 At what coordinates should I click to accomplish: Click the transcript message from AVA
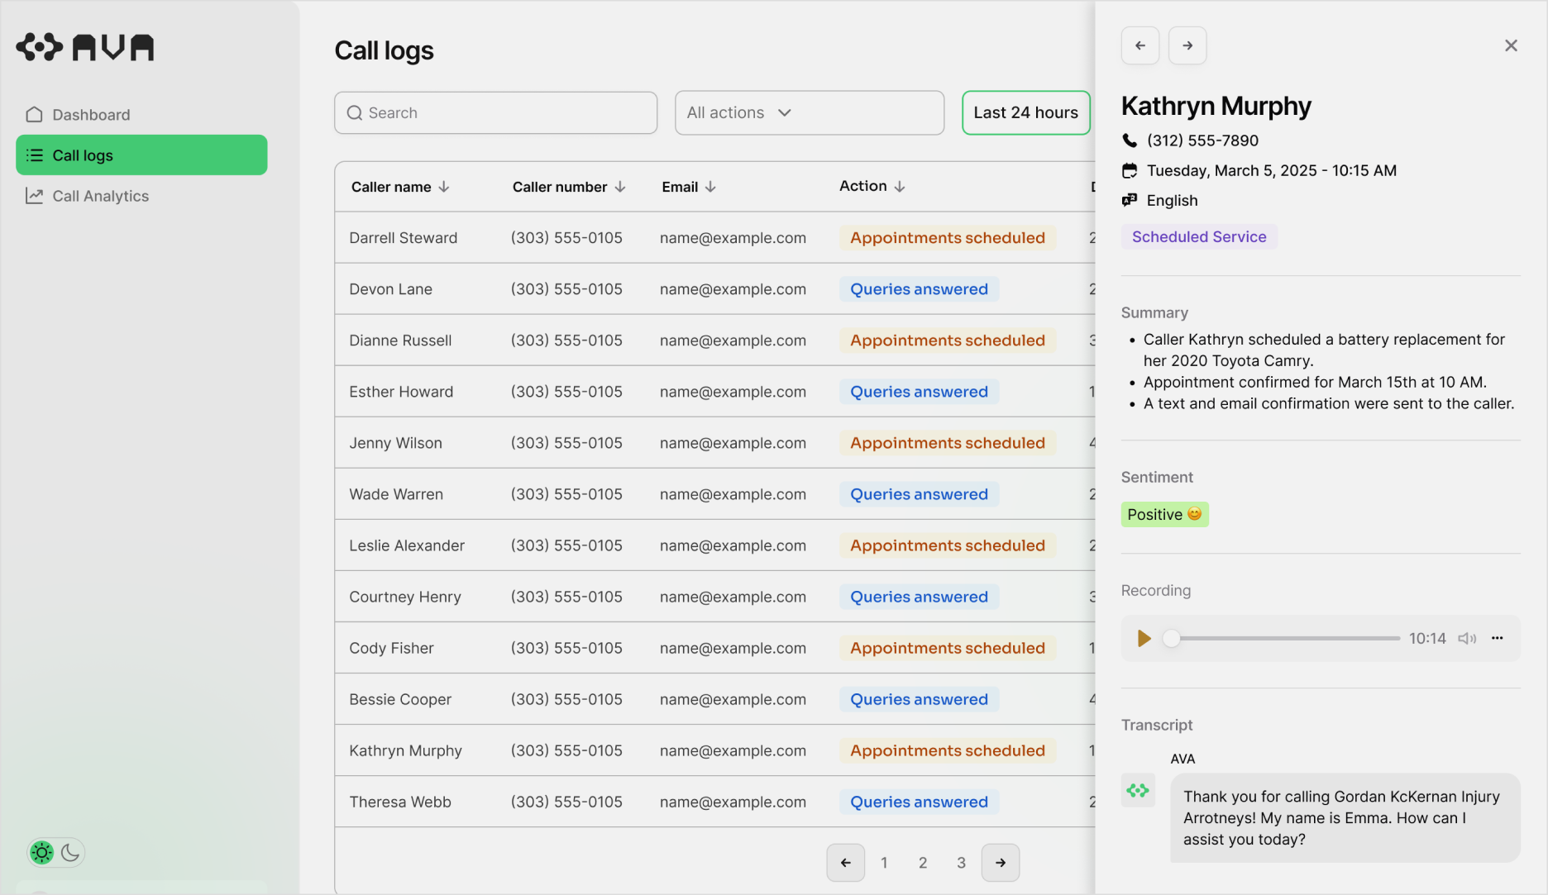pyautogui.click(x=1345, y=818)
